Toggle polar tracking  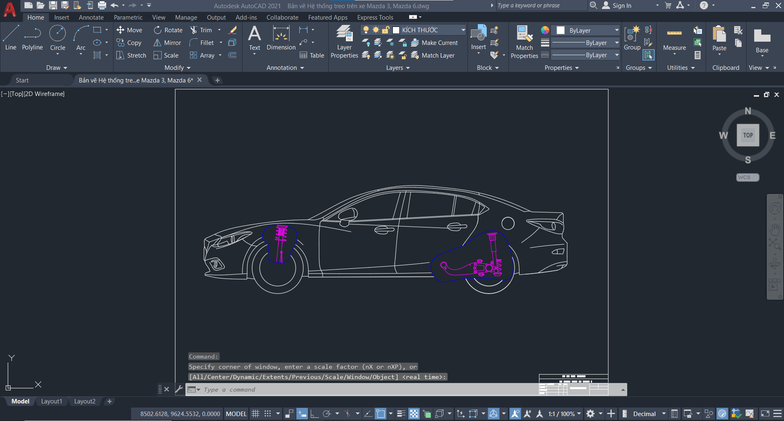tap(327, 414)
